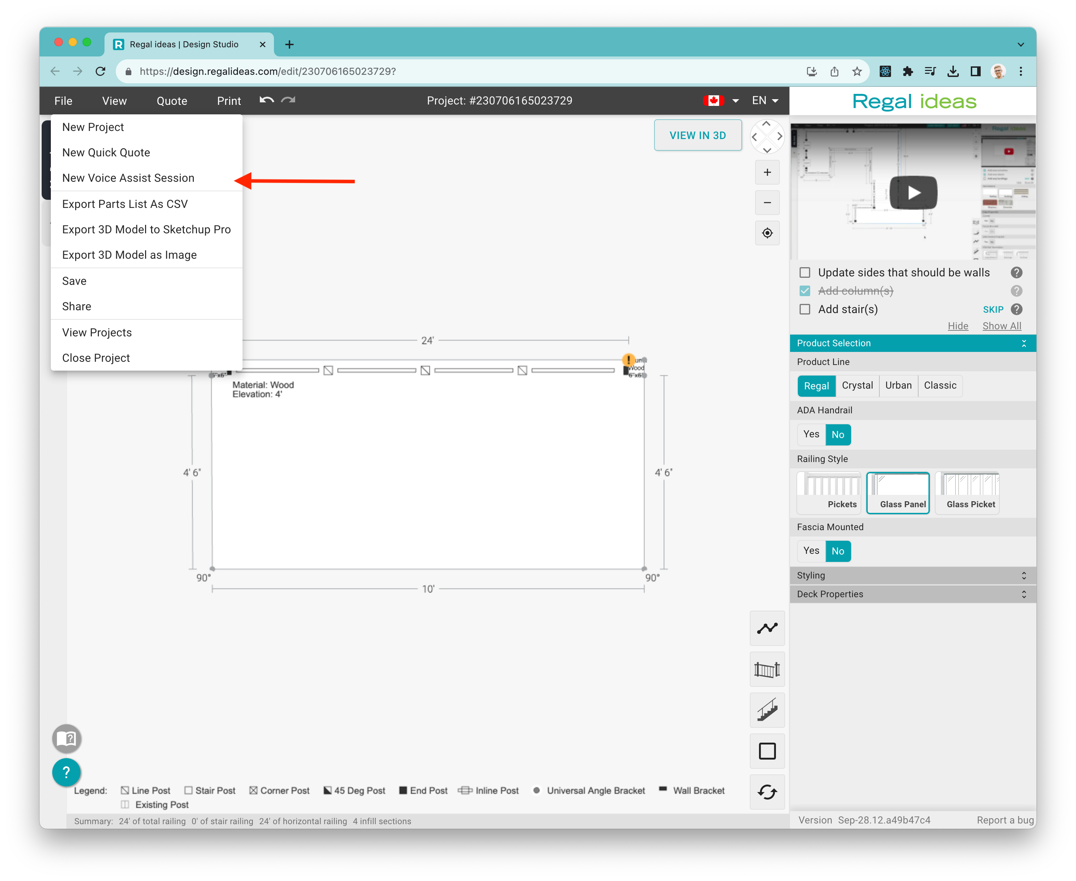The height and width of the screenshot is (881, 1076).
Task: Set Fascia Mounted to Yes
Action: pos(811,551)
